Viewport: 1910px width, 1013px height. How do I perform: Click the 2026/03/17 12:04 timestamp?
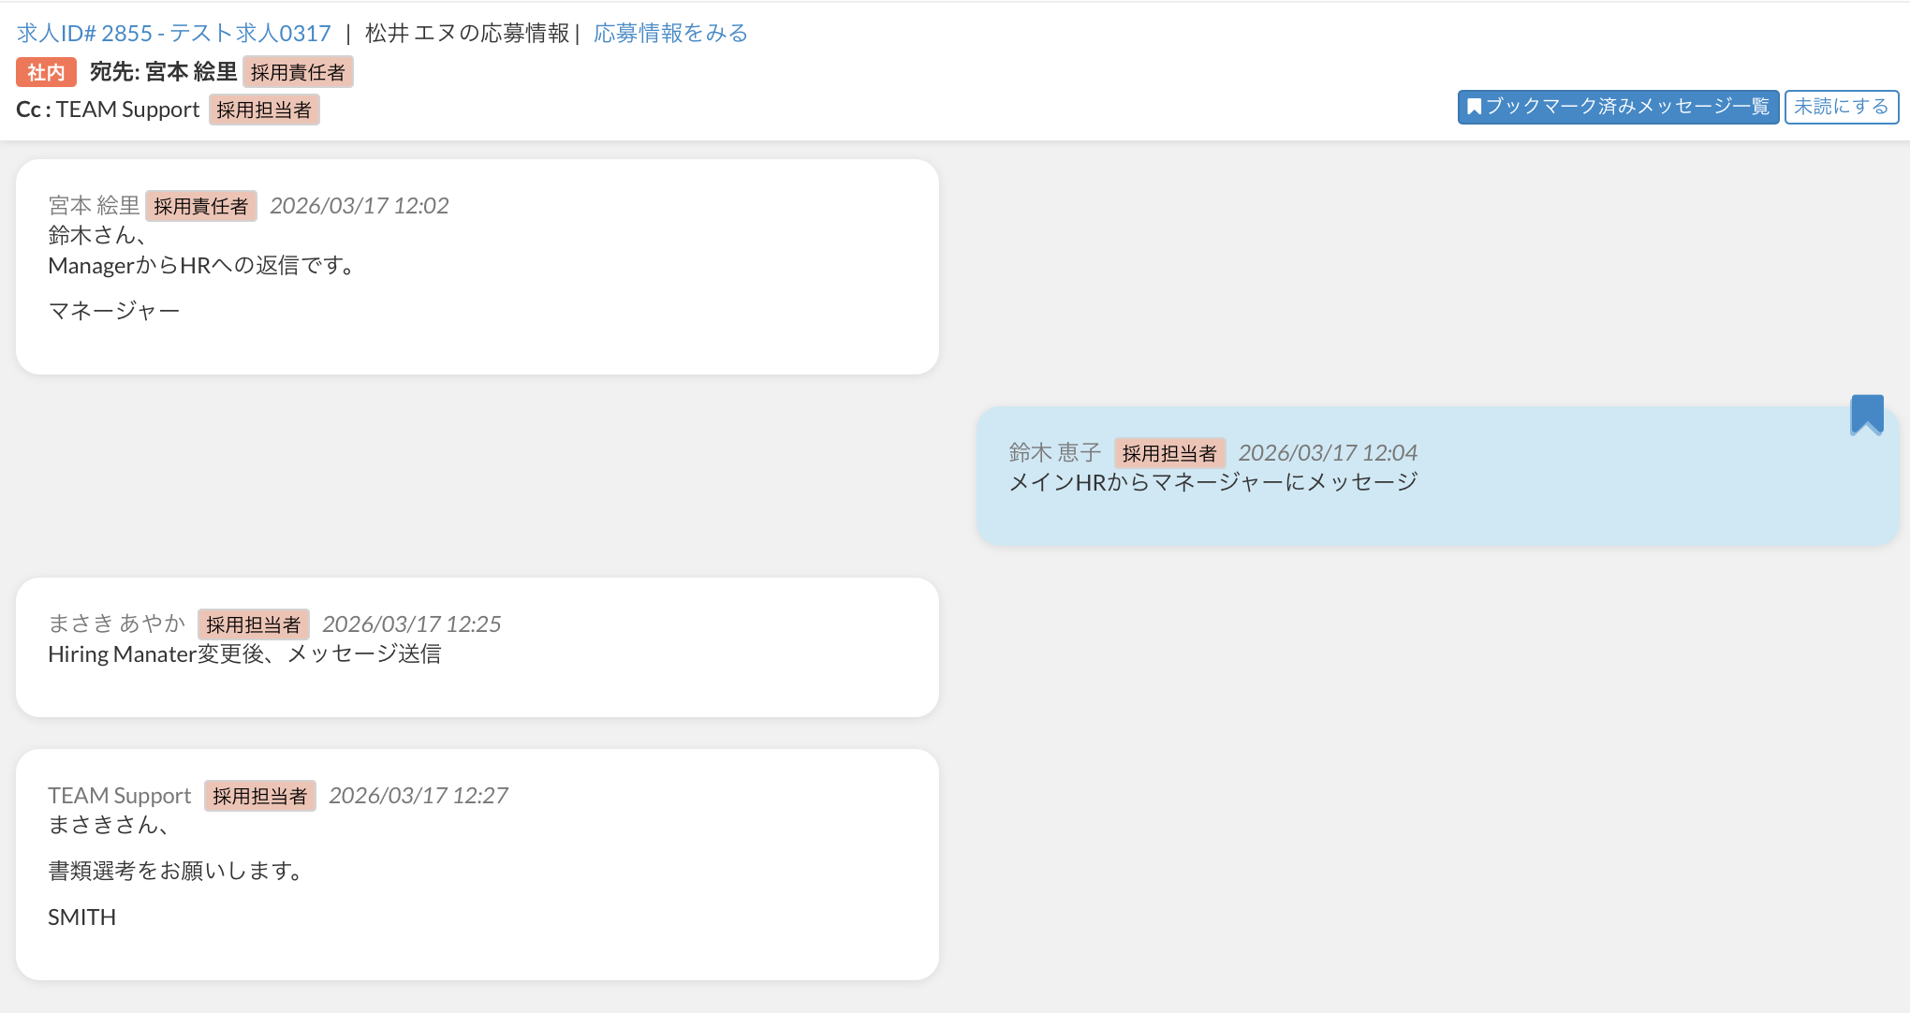pos(1328,453)
